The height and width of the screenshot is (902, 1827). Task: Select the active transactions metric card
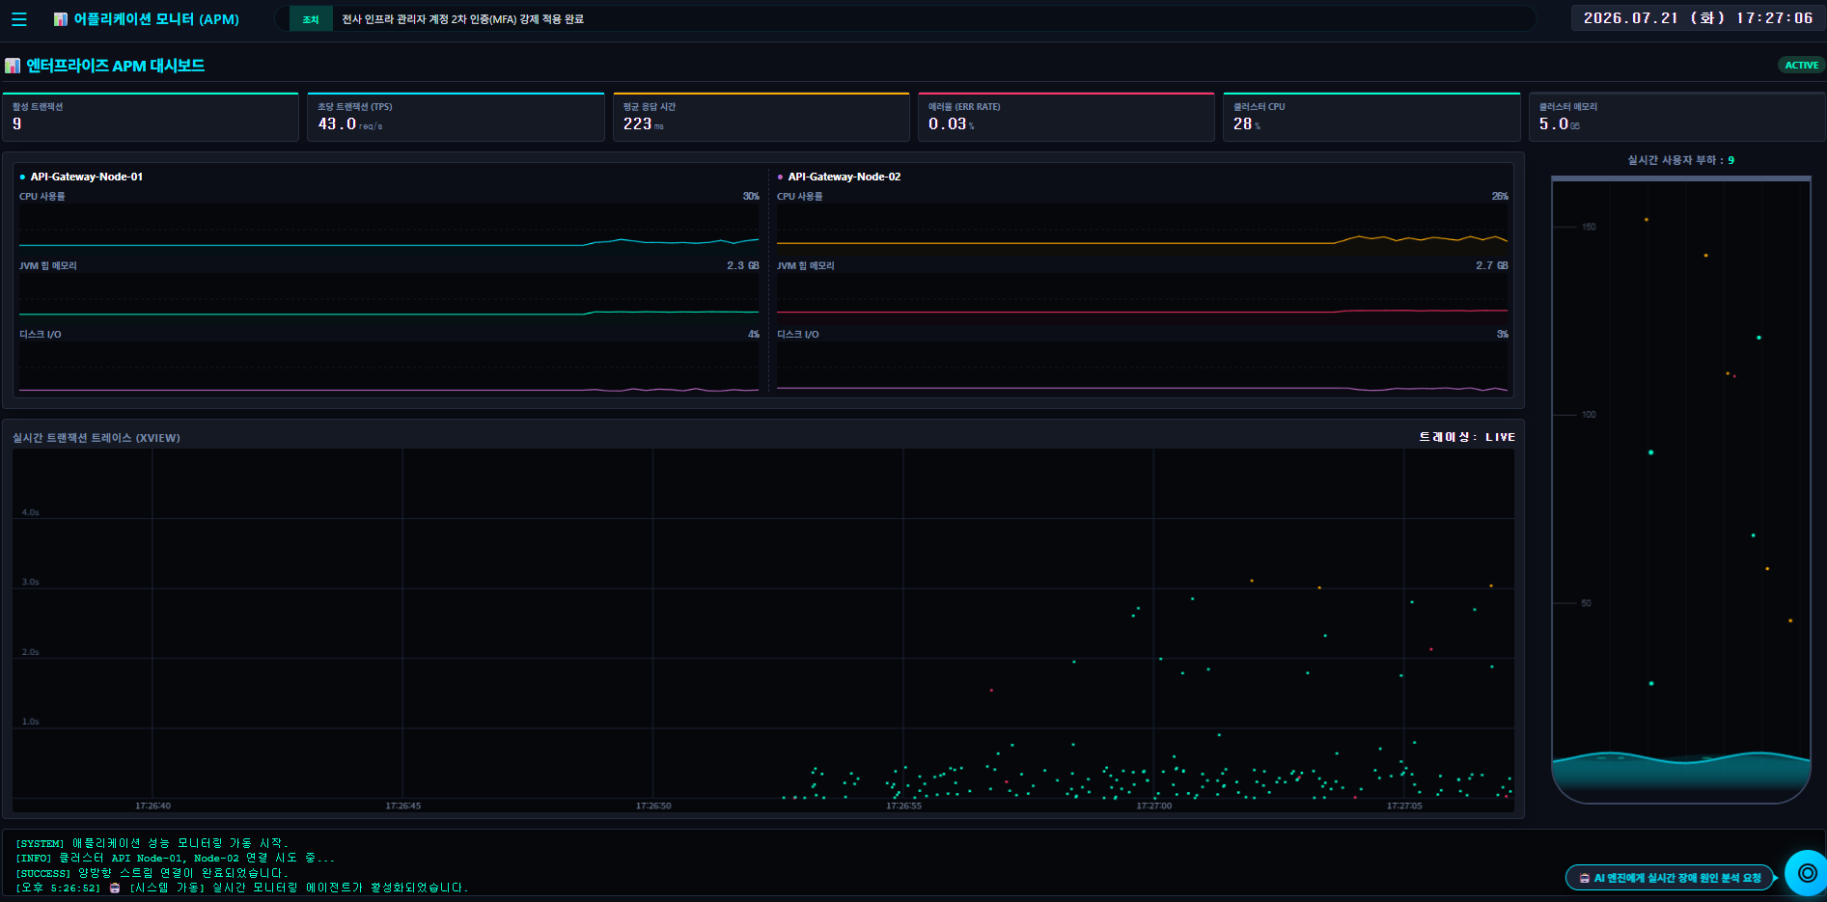150,117
